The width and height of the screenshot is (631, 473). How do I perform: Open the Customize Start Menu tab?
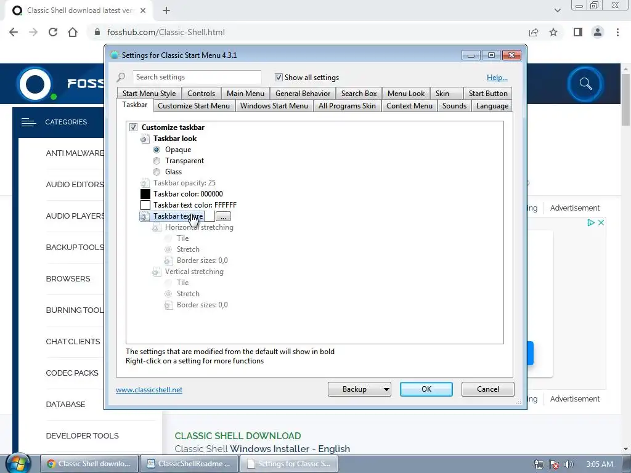194,106
